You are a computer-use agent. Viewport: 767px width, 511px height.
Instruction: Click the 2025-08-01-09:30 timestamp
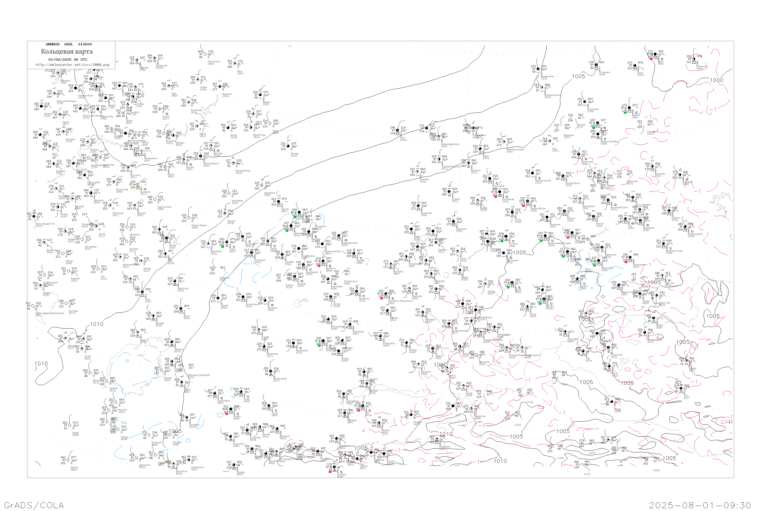[x=700, y=505]
